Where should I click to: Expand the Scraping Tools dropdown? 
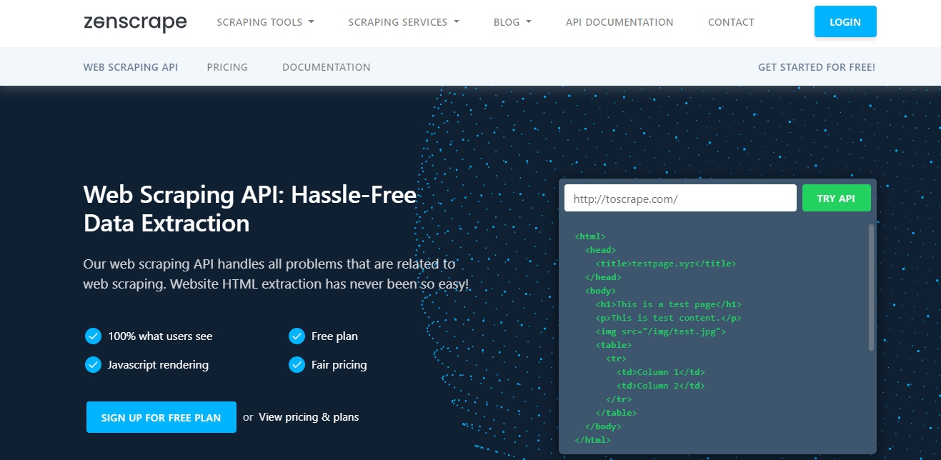(x=265, y=22)
